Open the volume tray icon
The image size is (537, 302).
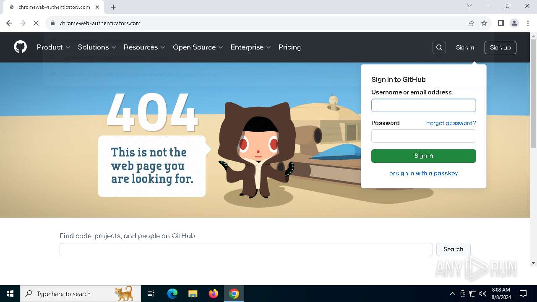483,294
